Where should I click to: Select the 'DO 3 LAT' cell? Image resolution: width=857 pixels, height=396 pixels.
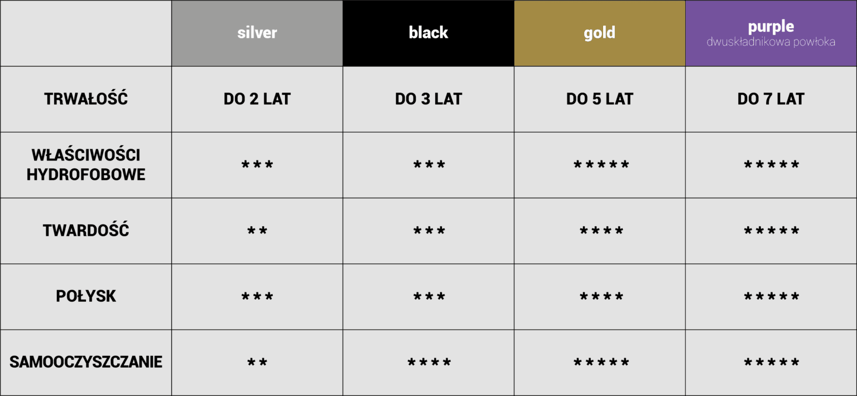coord(428,99)
